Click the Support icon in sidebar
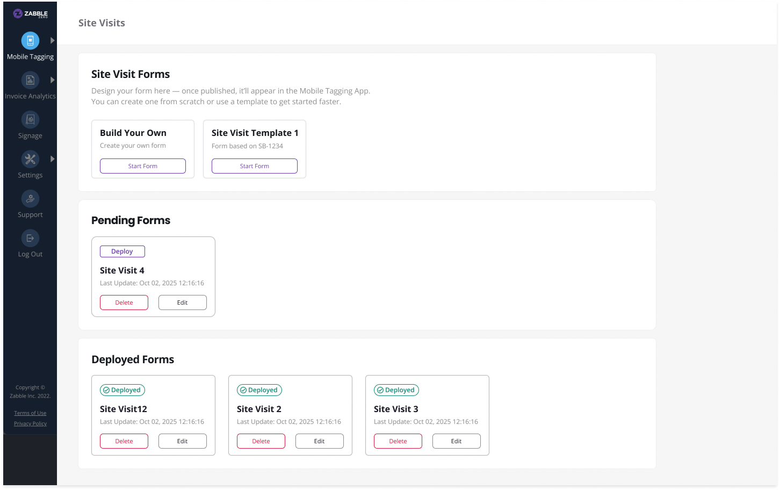Screen dimensions: 780x490 pos(30,199)
